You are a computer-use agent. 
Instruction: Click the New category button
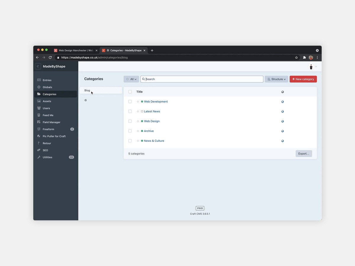click(x=303, y=79)
